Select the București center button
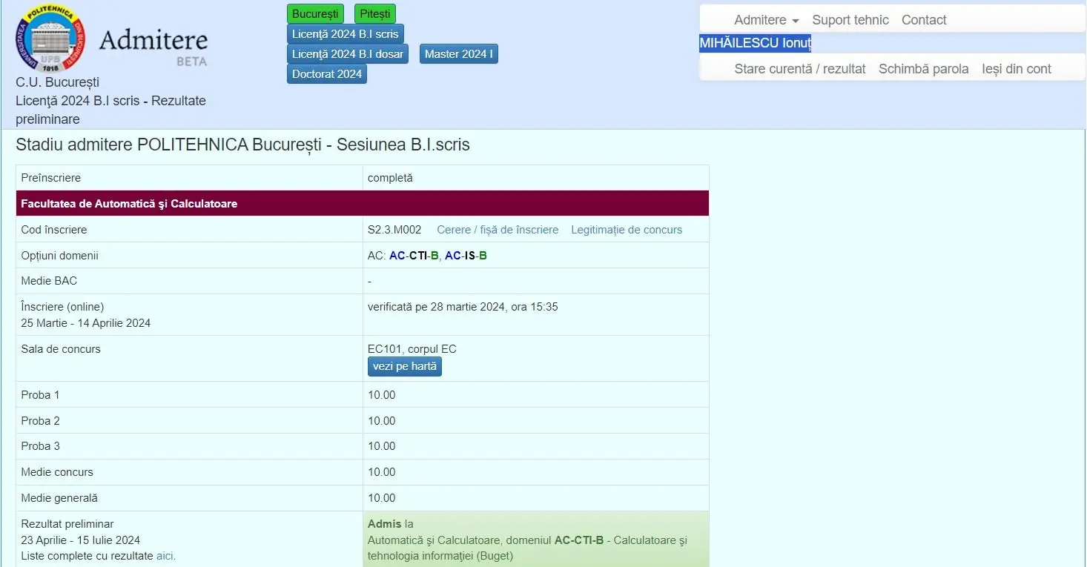This screenshot has height=567, width=1087. (x=315, y=14)
